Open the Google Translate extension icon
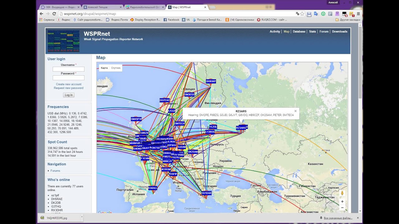This screenshot has height=224, width=399. (x=316, y=14)
